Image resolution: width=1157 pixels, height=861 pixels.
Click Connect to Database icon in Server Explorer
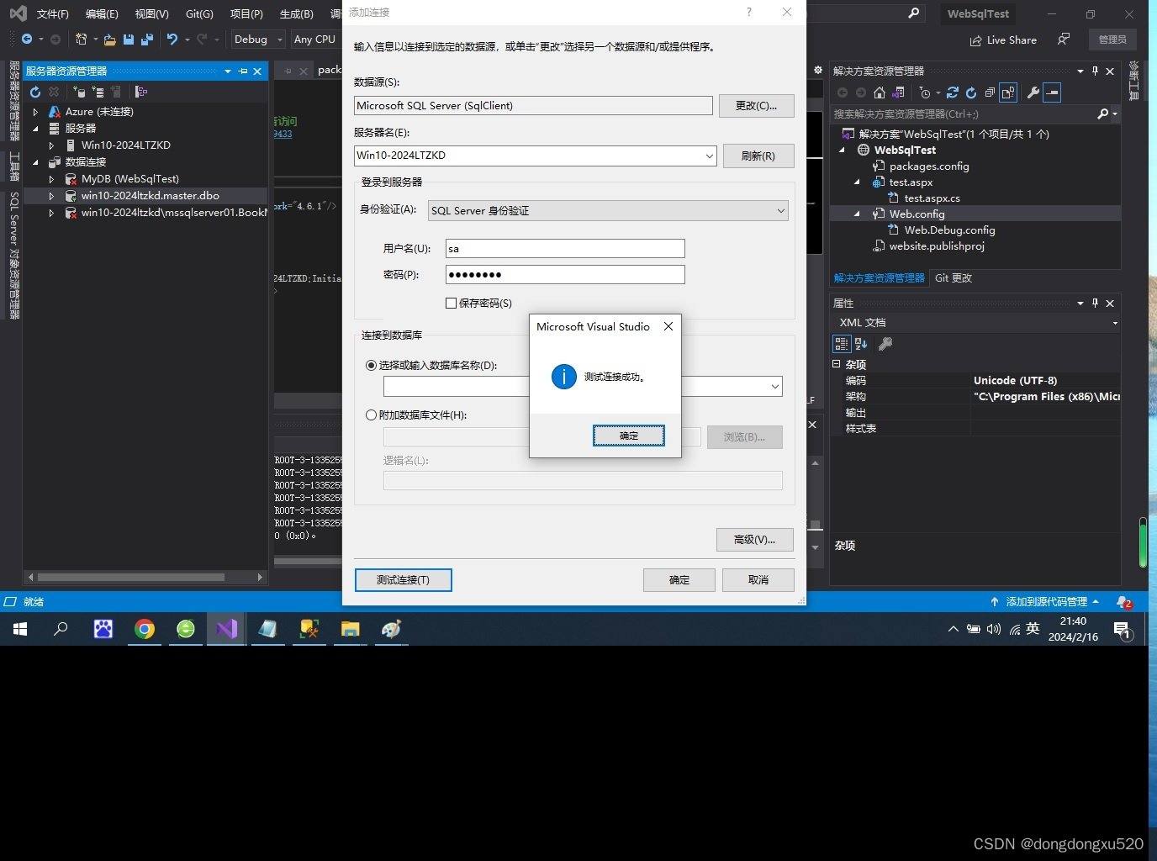(x=79, y=92)
